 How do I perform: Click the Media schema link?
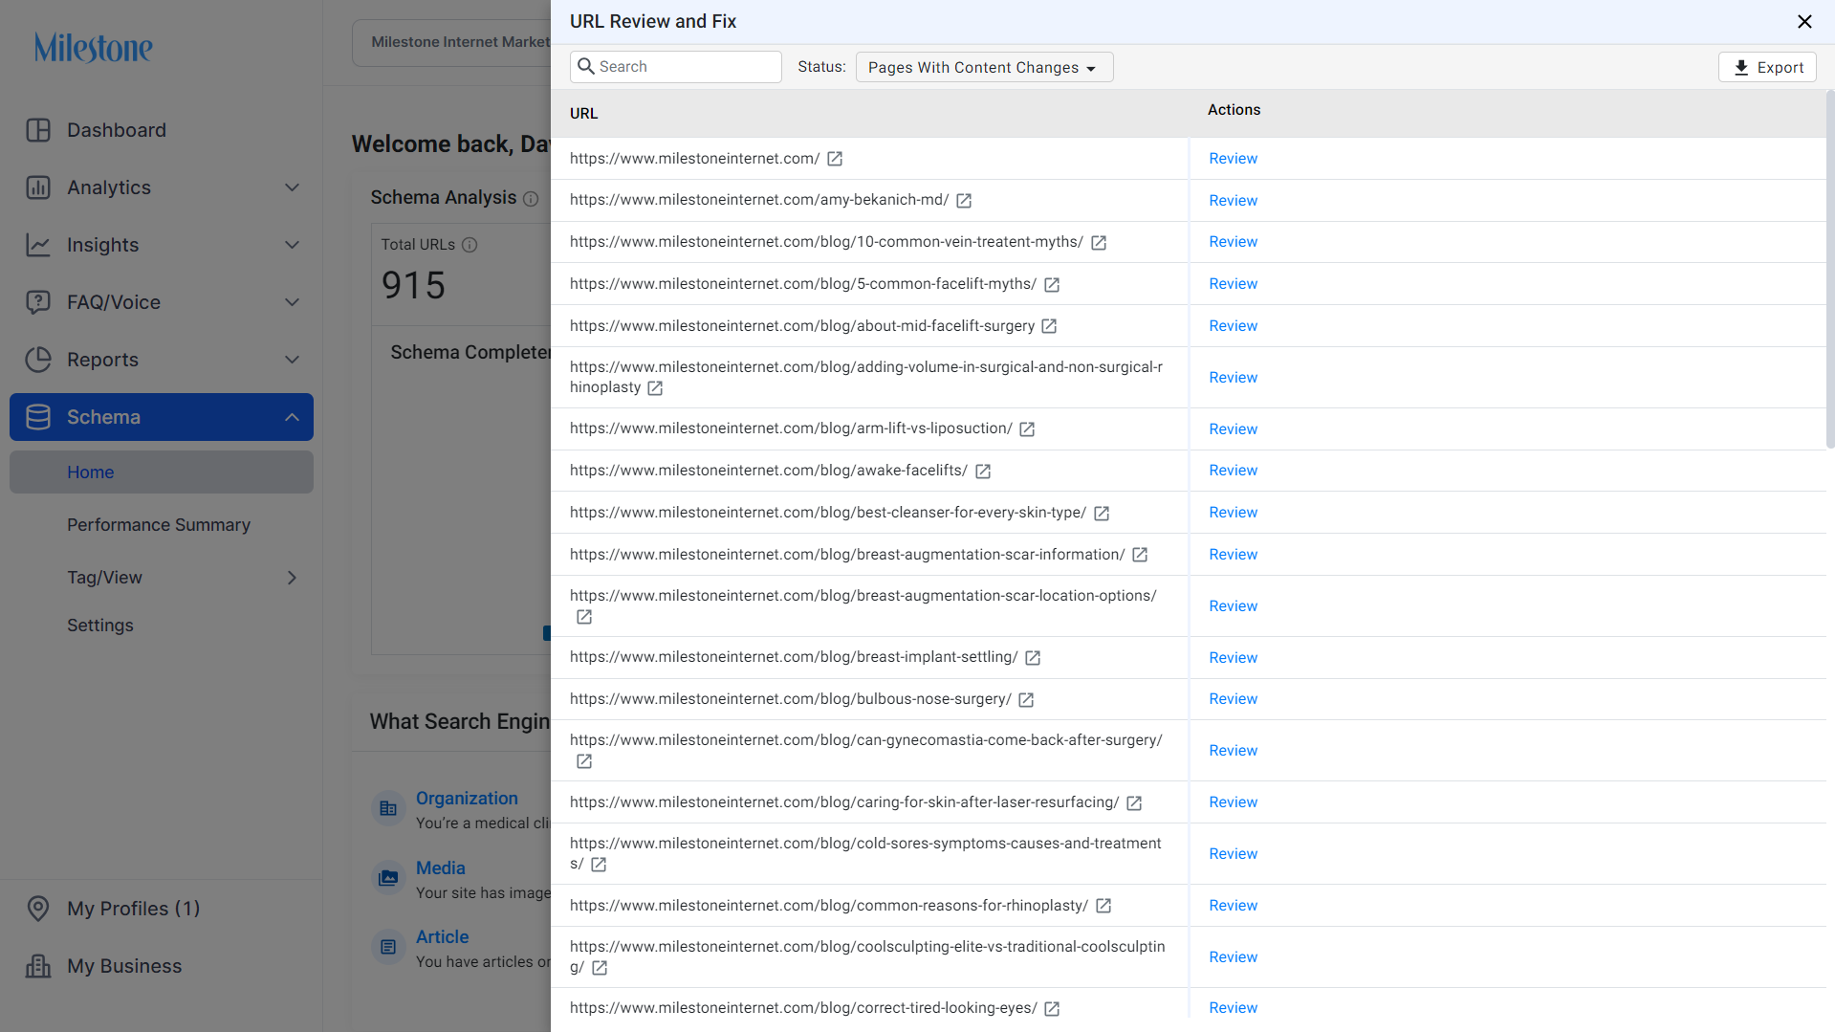click(x=441, y=868)
